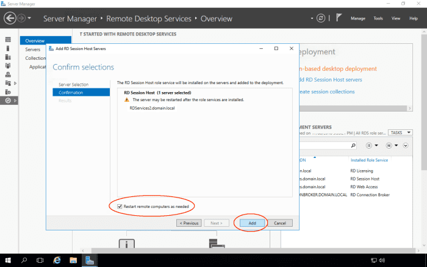This screenshot has height=267, width=427.
Task: Select the Overview navigation item
Action: [x=46, y=41]
